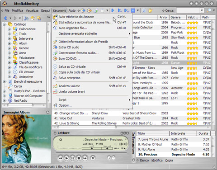Screen dimensions: 217x170
Task: Open the Aiuto menu
Action: coord(72,10)
